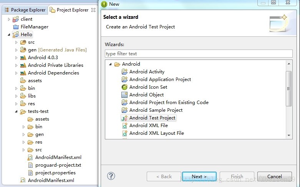Collapse the tests-test folder
This screenshot has height=187, width=300.
click(x=16, y=111)
